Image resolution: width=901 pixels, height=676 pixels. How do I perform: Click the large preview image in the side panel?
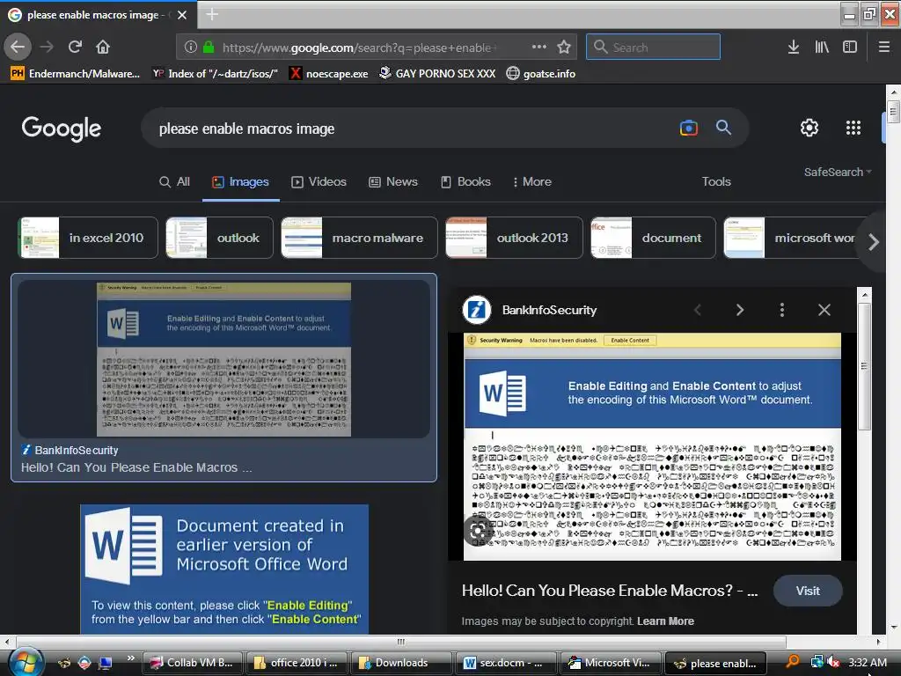pos(652,446)
